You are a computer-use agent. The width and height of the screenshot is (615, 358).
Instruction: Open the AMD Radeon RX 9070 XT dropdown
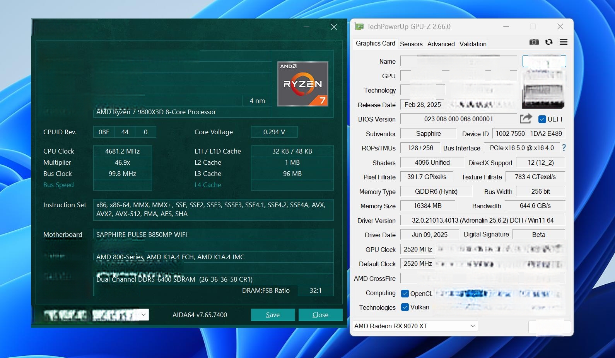[415, 326]
